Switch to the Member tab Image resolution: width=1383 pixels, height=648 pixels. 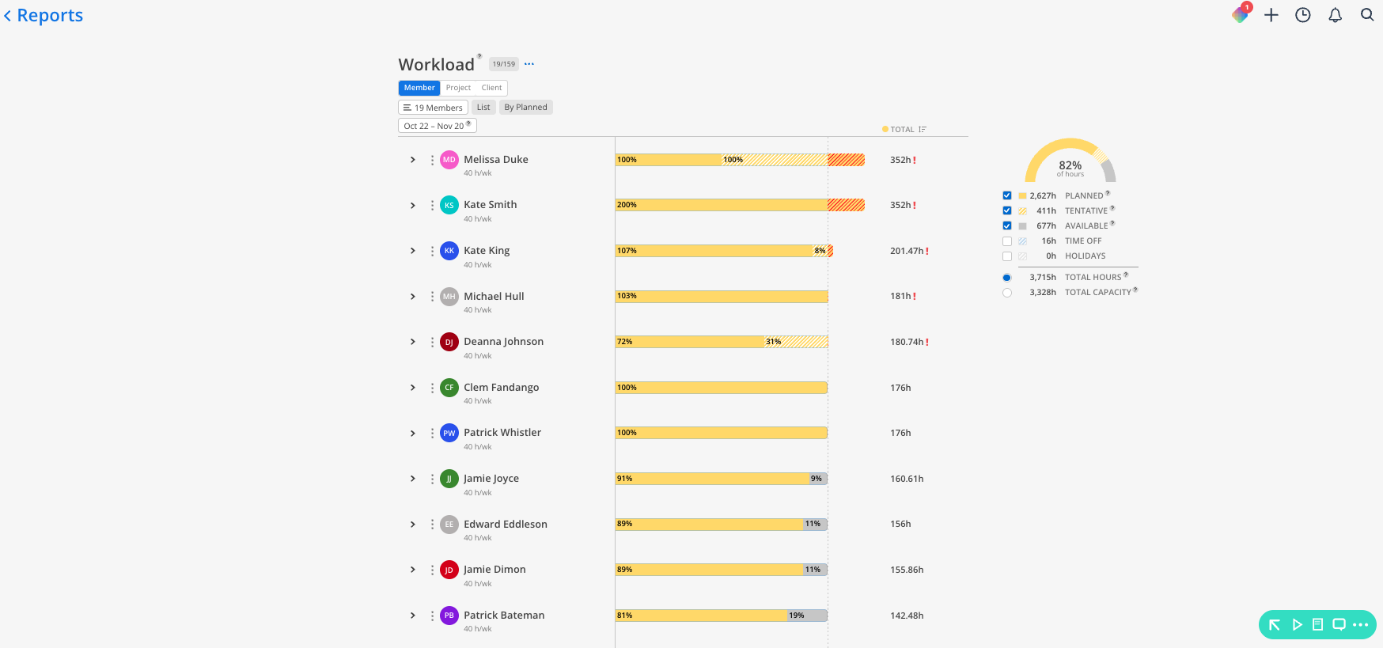tap(419, 88)
